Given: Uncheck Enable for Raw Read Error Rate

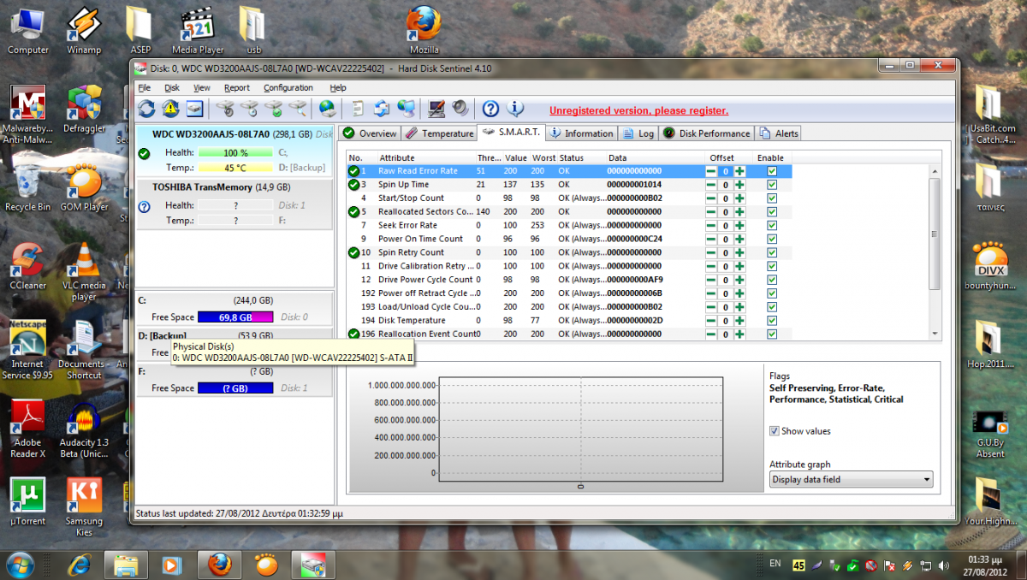Looking at the screenshot, I should [x=772, y=171].
